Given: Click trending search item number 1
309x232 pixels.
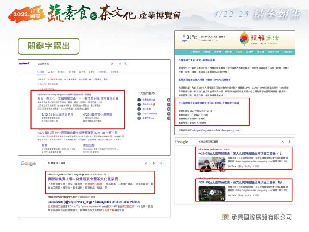Looking at the screenshot, I should click(146, 100).
